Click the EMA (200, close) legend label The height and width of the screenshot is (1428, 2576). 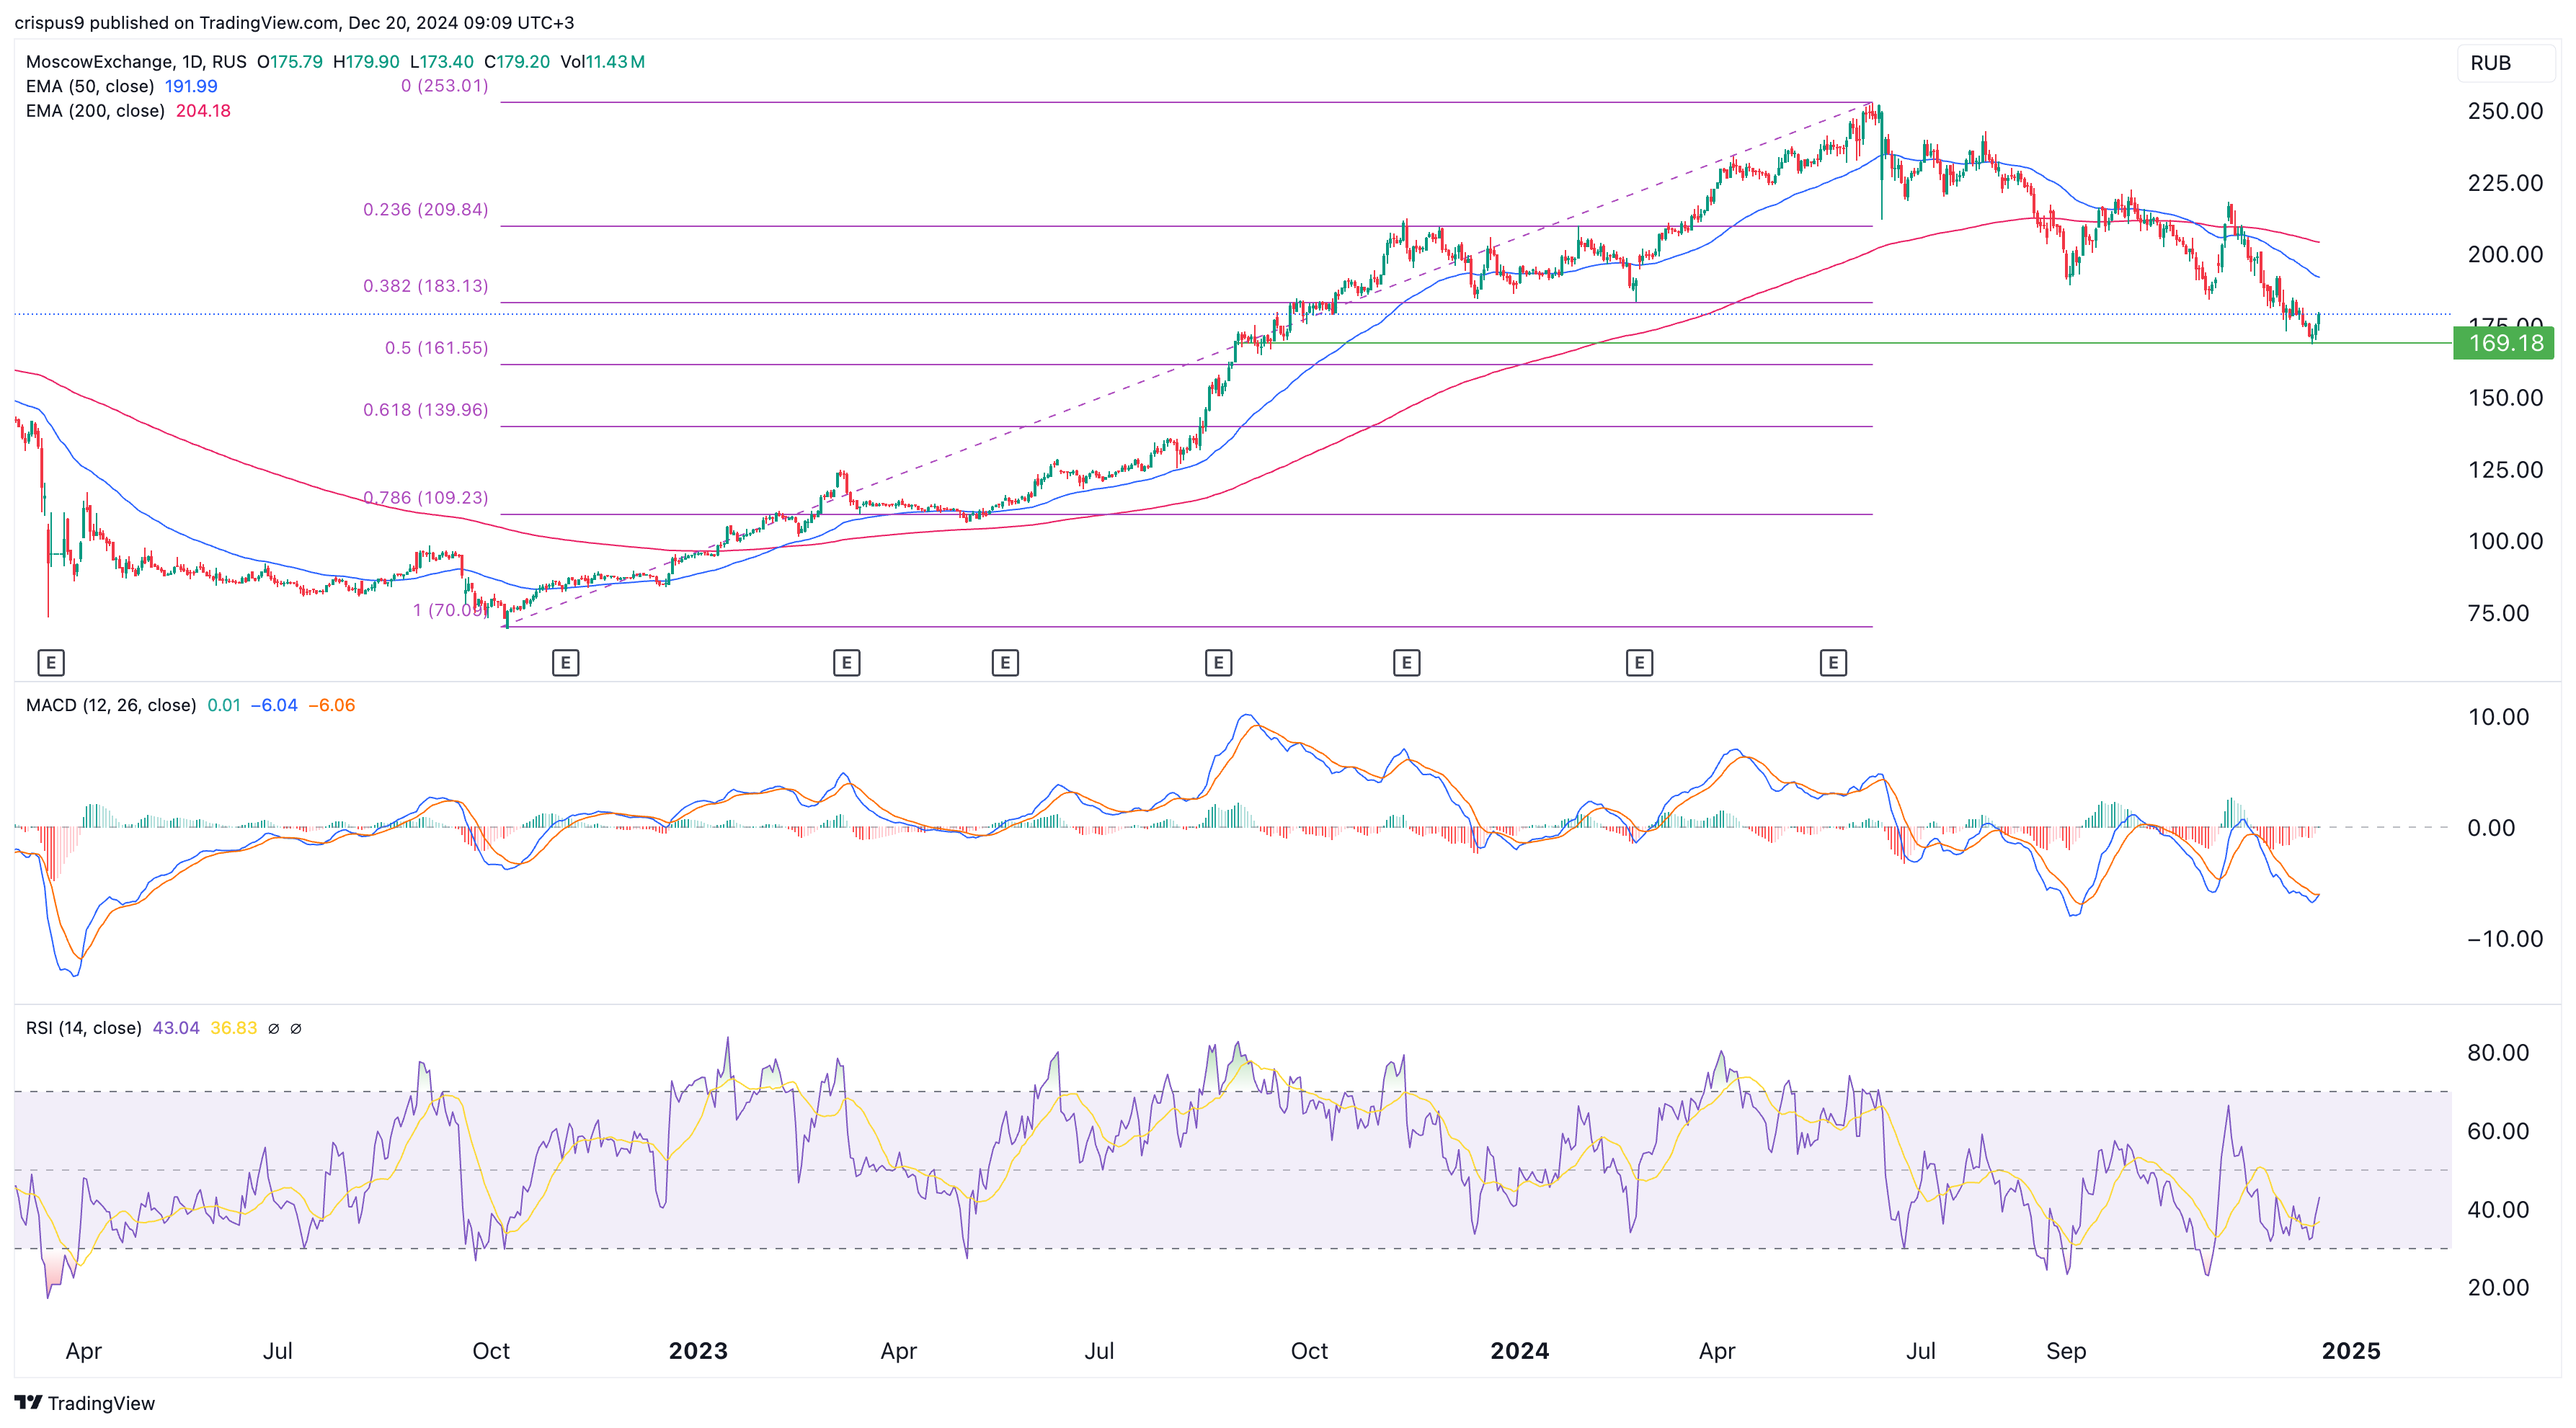coord(95,111)
